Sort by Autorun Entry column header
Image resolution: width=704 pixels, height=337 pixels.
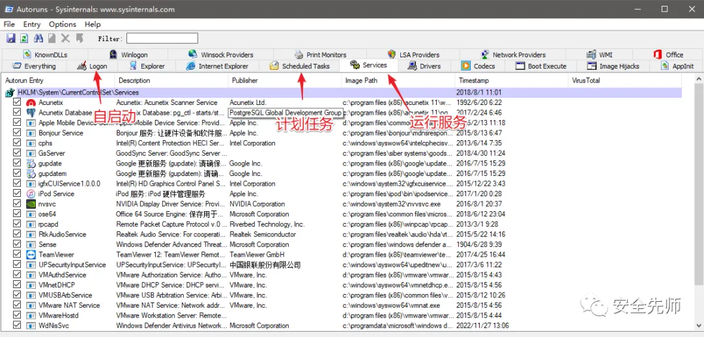59,81
